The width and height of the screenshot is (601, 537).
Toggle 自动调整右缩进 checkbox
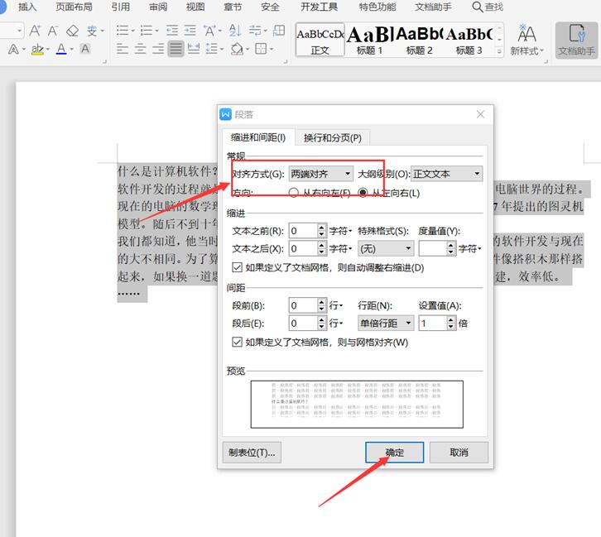(x=238, y=267)
